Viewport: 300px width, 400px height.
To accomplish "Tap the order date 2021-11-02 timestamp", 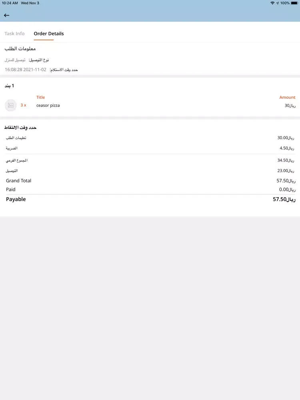I will click(x=26, y=70).
